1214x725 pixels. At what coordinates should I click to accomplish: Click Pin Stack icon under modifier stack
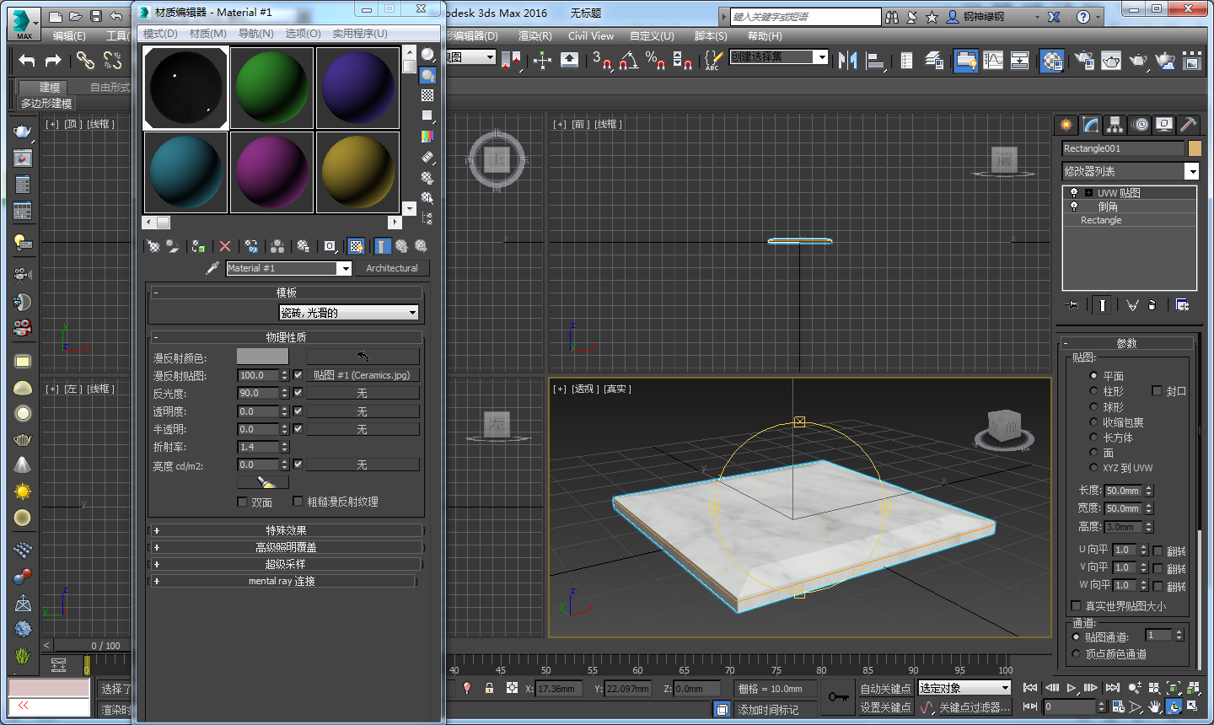tap(1072, 305)
